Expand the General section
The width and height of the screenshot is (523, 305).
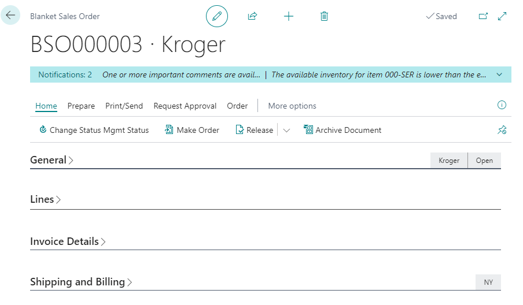[x=51, y=160]
